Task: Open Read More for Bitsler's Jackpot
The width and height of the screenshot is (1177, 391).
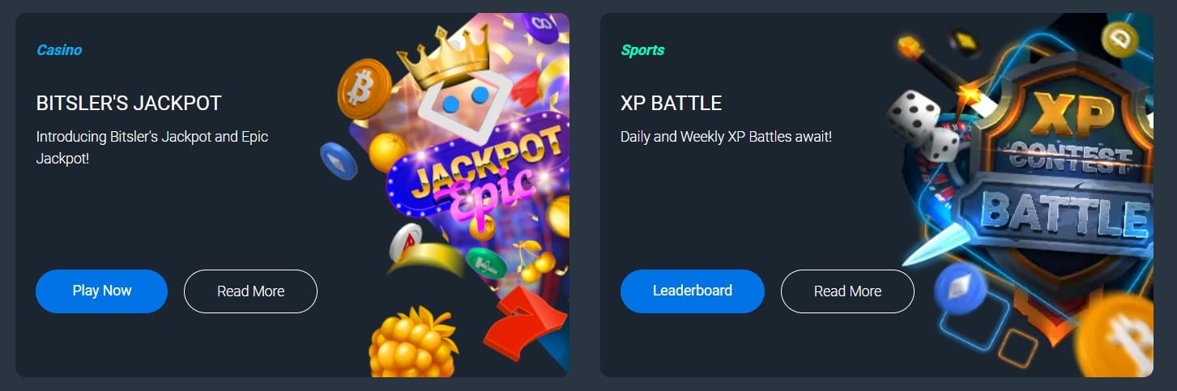Action: pos(250,291)
